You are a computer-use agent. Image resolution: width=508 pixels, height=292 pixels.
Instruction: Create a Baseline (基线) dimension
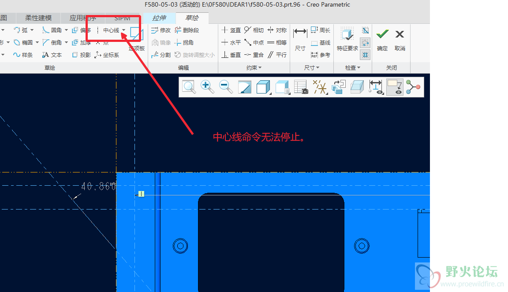pyautogui.click(x=321, y=42)
